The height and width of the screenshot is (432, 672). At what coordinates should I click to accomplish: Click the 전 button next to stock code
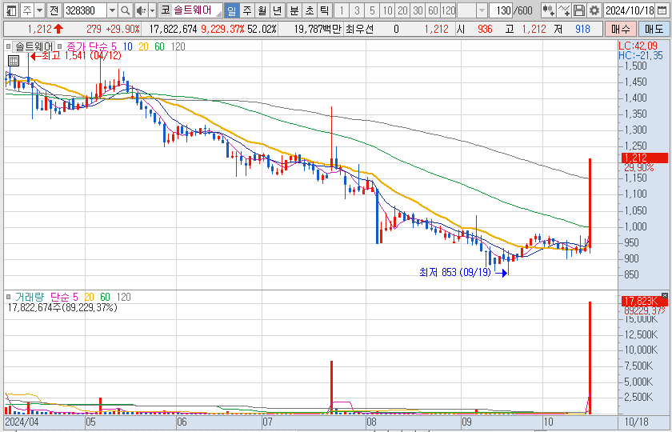(54, 10)
